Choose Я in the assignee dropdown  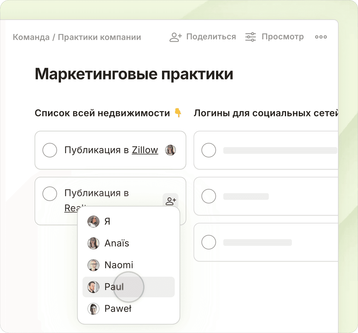107,221
